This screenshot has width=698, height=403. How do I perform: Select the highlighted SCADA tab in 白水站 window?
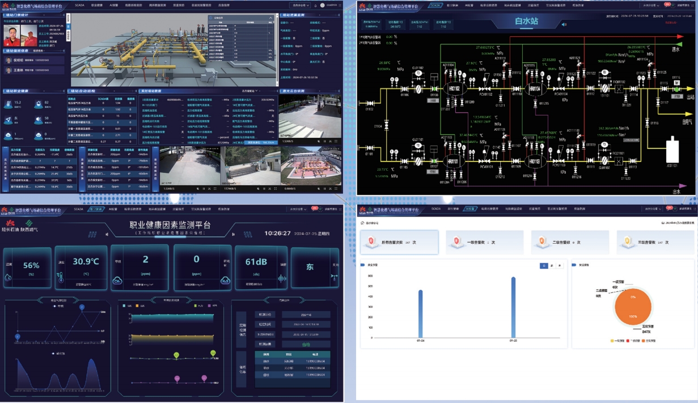pyautogui.click(x=435, y=5)
